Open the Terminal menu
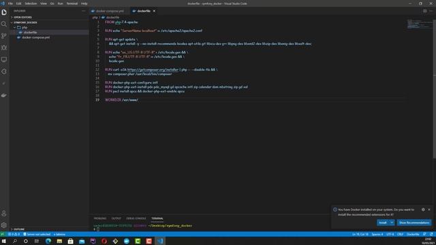 tap(72, 3)
